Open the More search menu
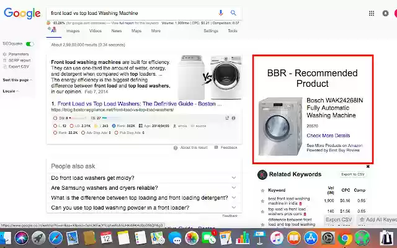The width and height of the screenshot is (397, 248). (156, 31)
